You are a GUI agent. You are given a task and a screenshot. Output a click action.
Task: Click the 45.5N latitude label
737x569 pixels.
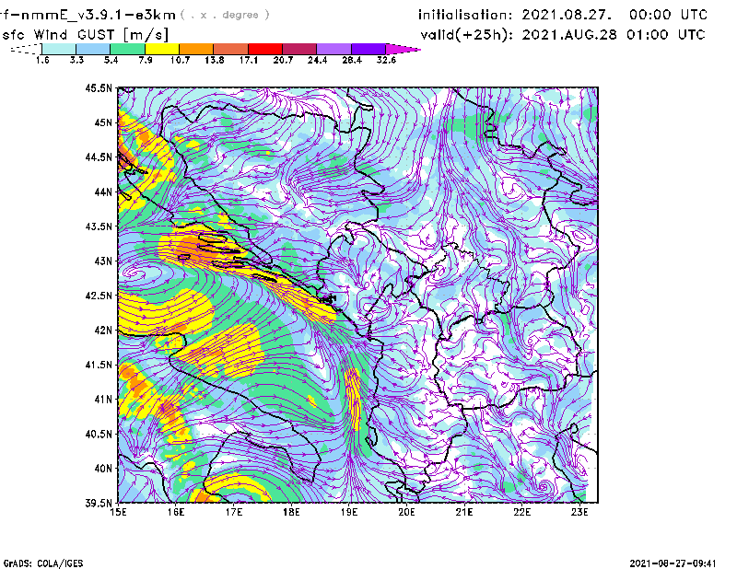point(99,87)
